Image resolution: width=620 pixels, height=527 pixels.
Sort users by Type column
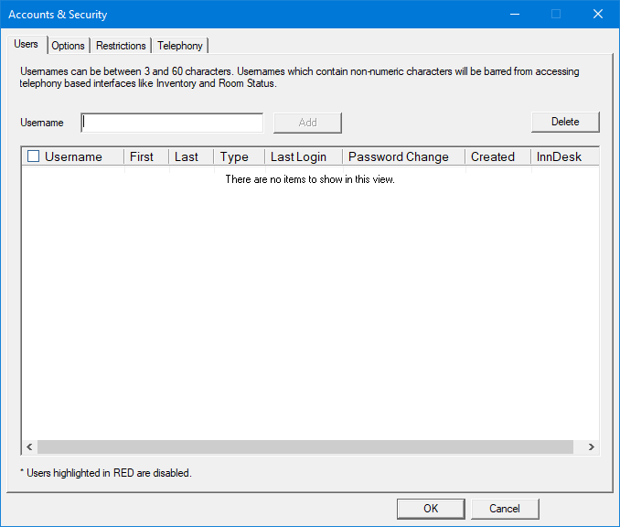pyautogui.click(x=234, y=156)
